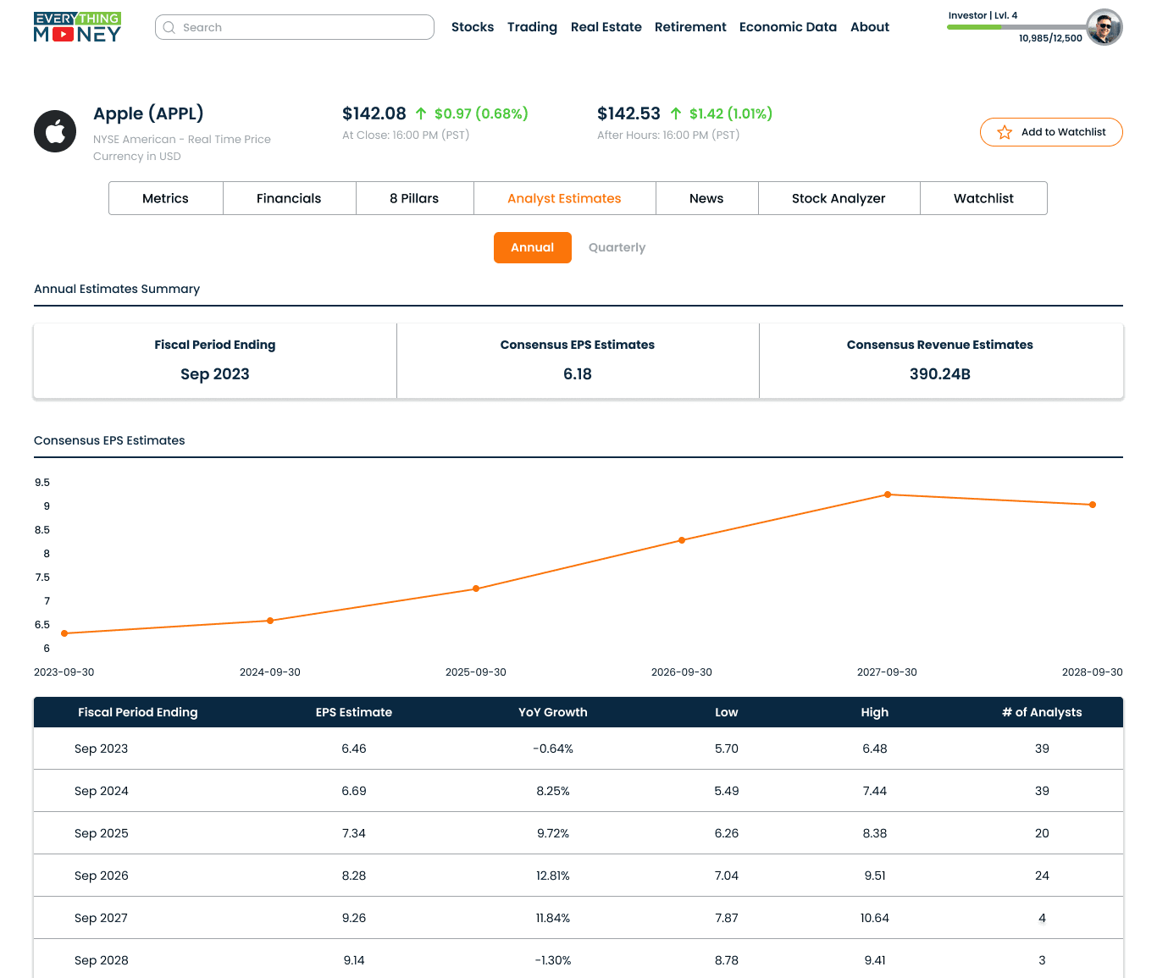Click the Fiscal Period Ending column header
The image size is (1157, 978).
point(138,712)
